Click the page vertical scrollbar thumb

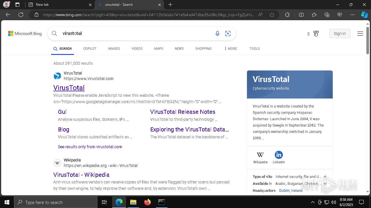[x=368, y=40]
